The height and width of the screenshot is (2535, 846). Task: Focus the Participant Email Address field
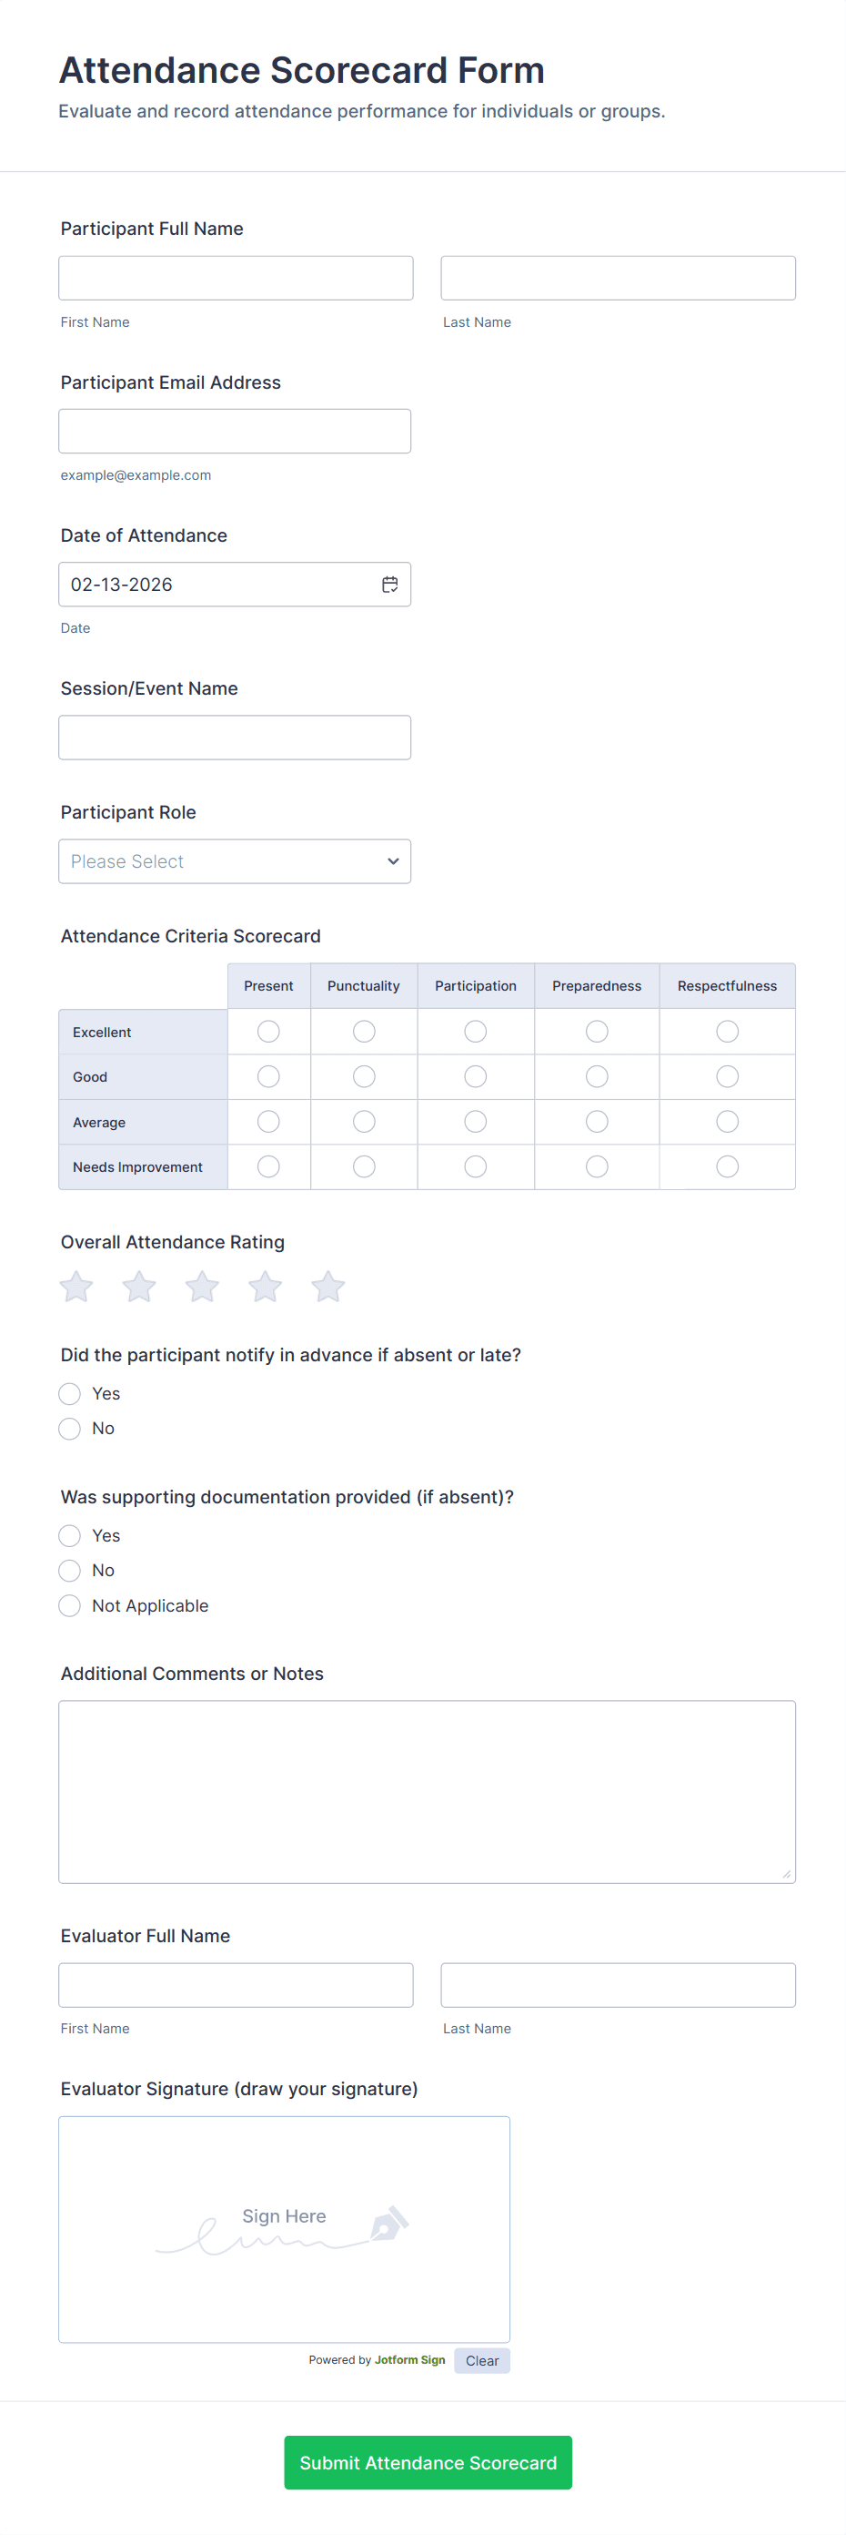[x=235, y=431]
